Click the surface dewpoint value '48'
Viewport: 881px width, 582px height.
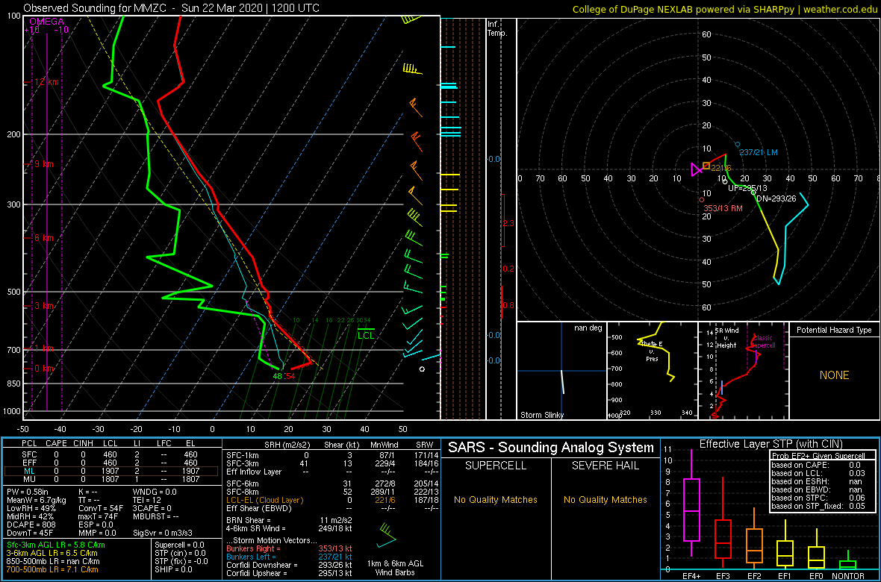(278, 376)
